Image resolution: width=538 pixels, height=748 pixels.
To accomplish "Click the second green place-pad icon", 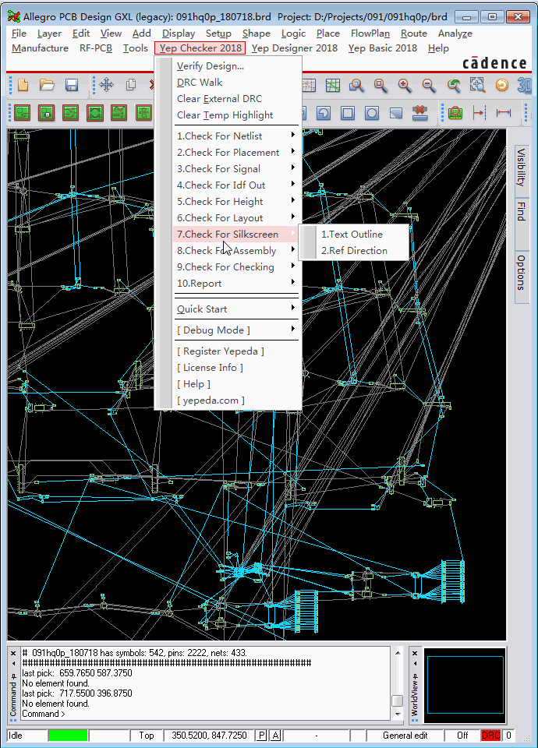I will (x=46, y=113).
